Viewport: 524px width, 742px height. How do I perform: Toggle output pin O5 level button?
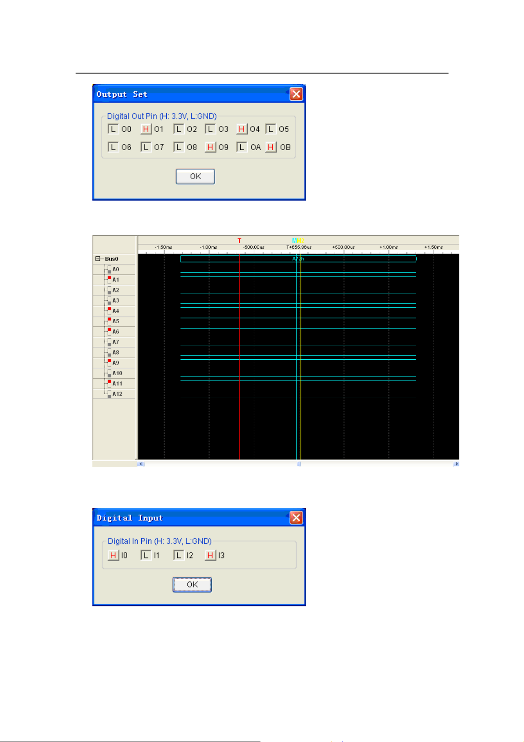pos(271,129)
